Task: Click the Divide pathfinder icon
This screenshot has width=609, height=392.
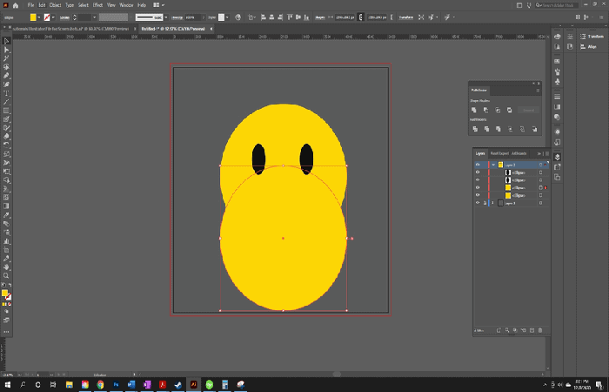Action: click(475, 129)
